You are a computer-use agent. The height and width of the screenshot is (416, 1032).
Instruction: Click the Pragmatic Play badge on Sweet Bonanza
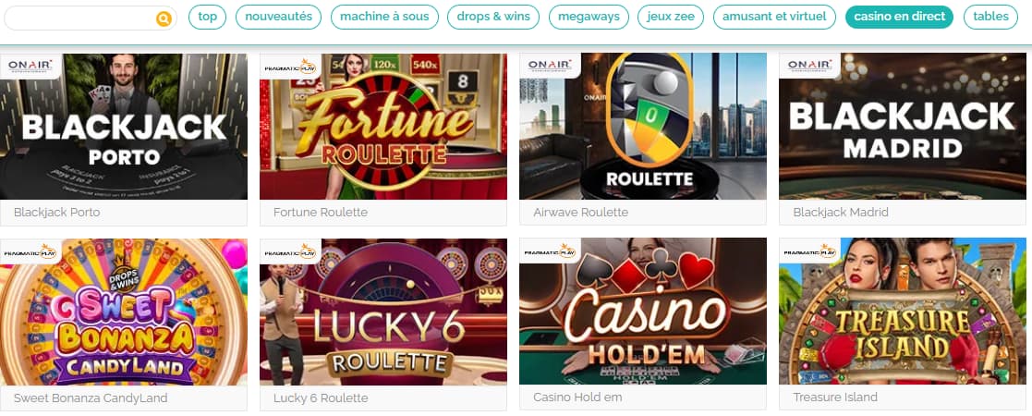[30, 251]
